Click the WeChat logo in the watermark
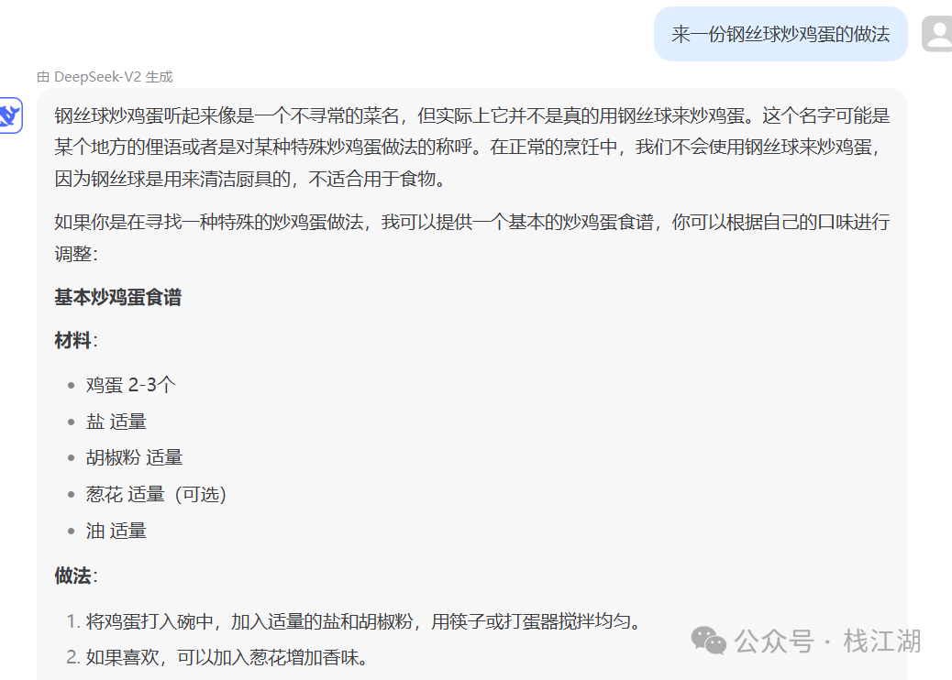952x680 pixels. click(x=709, y=641)
